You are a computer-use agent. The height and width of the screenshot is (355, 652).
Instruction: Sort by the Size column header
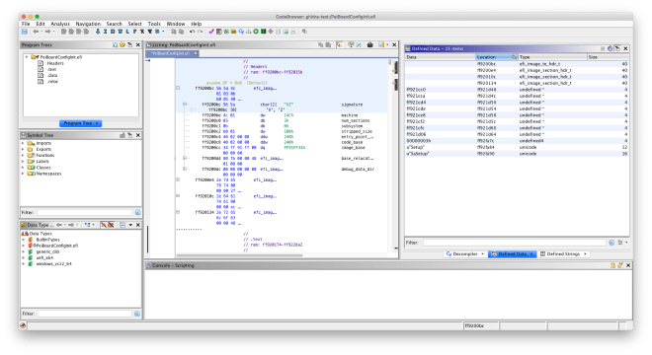(x=608, y=57)
